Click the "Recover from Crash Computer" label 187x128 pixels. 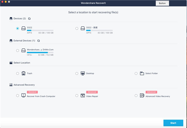41,96
